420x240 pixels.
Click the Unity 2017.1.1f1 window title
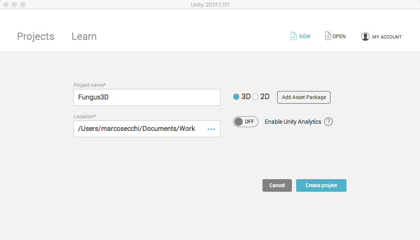[x=210, y=5]
